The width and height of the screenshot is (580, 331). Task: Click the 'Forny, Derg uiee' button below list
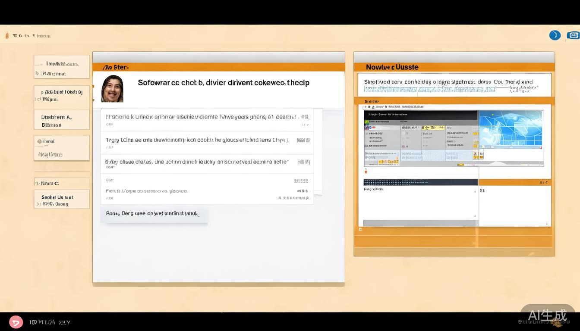(x=154, y=214)
